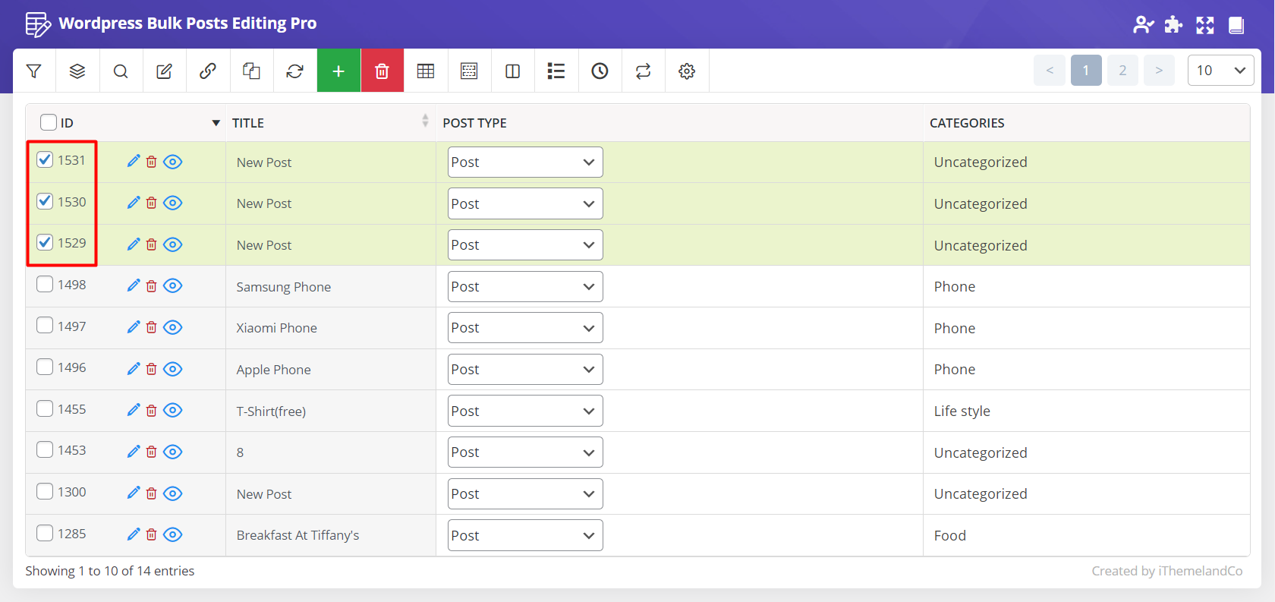Click the search magnifier icon
Screen dimensions: 1275x602
(x=121, y=71)
